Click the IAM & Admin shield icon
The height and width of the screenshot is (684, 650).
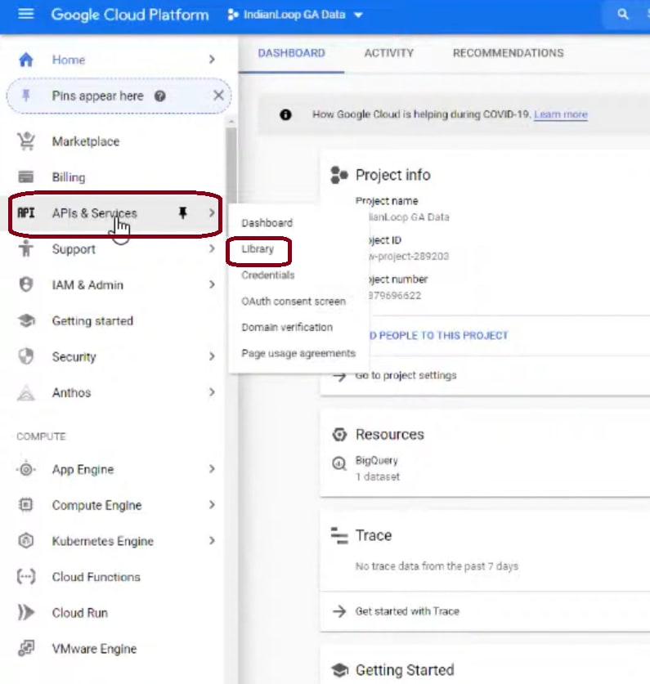26,284
